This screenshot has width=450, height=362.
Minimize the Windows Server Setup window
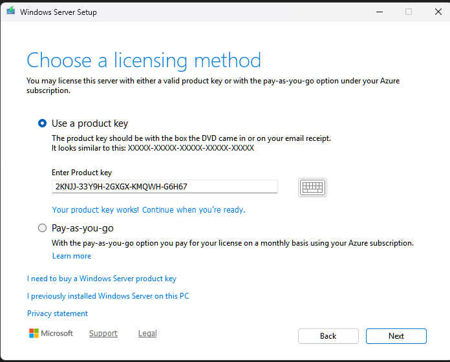[378, 12]
